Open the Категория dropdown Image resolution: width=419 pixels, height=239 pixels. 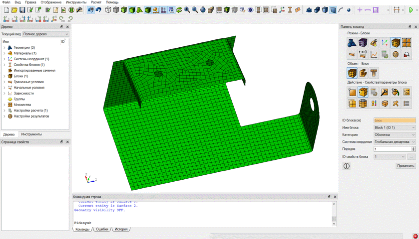[x=395, y=135]
